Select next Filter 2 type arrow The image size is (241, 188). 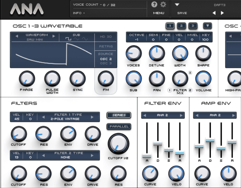pos(92,156)
